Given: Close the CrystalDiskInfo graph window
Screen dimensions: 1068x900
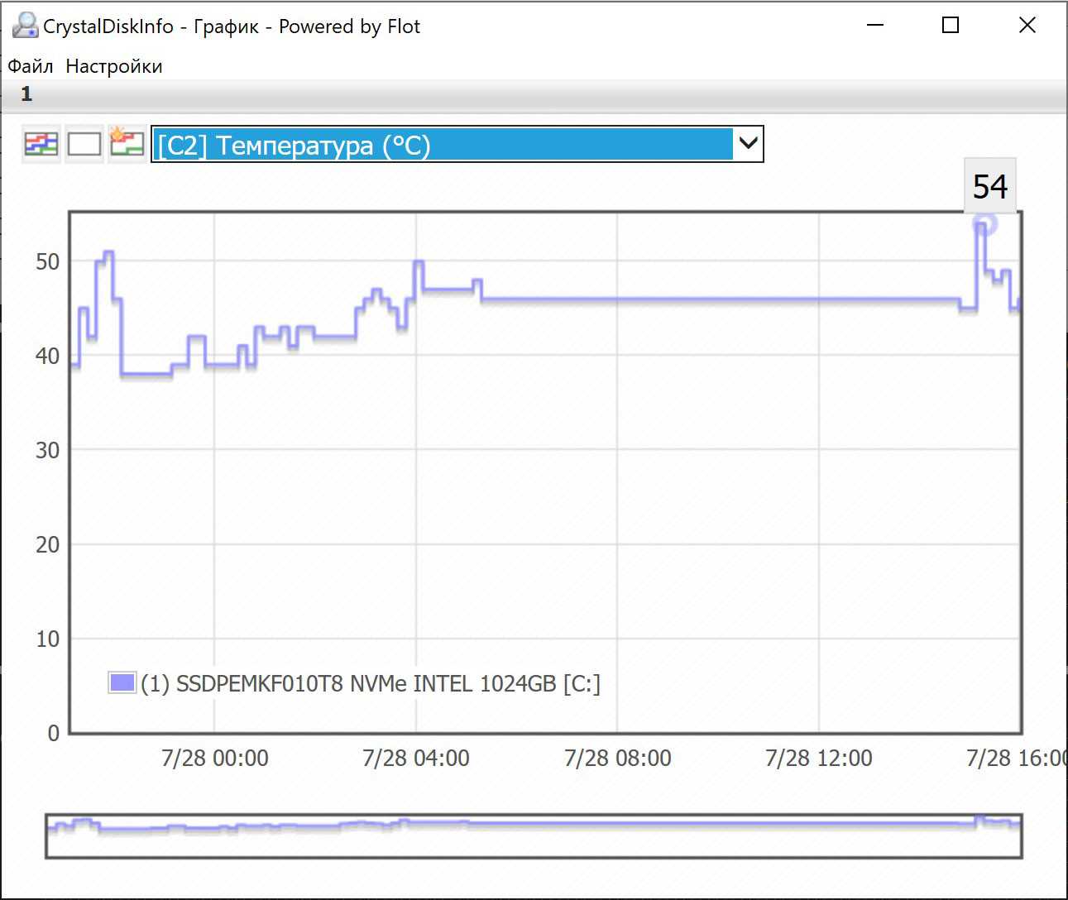Looking at the screenshot, I should [1027, 26].
